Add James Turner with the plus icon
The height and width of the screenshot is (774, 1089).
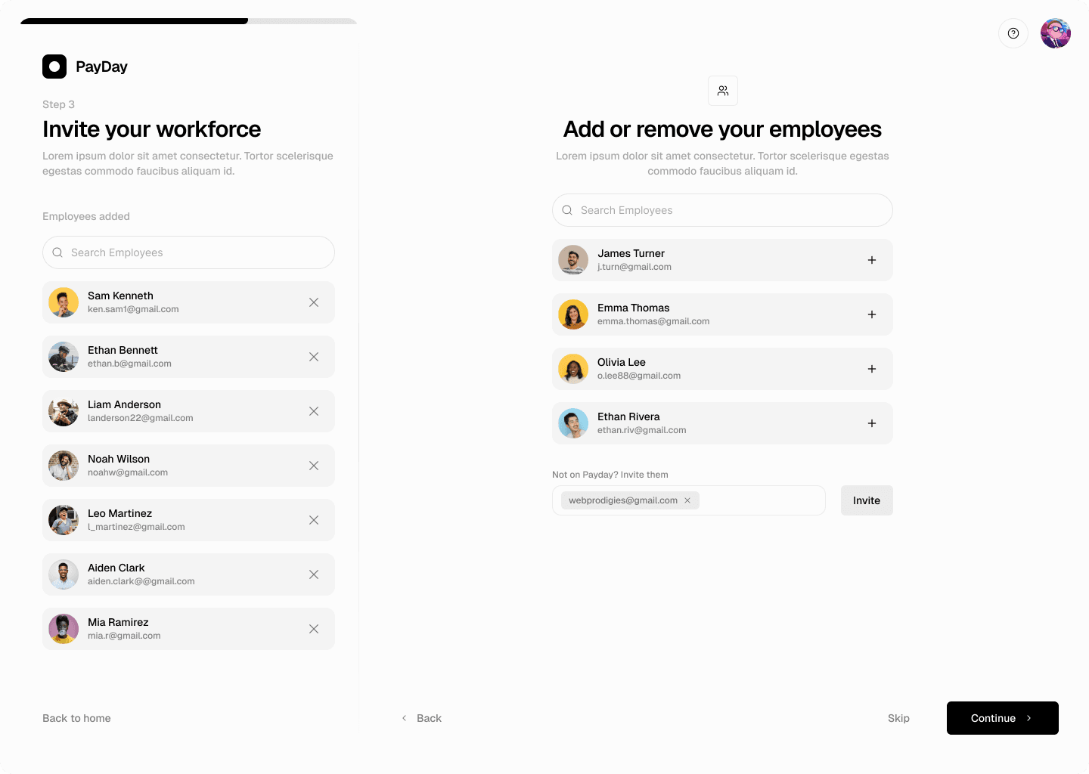coord(872,260)
